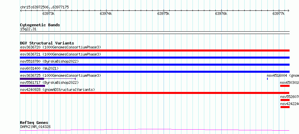Select the blue esv3636721 variant bar

point(155,58)
